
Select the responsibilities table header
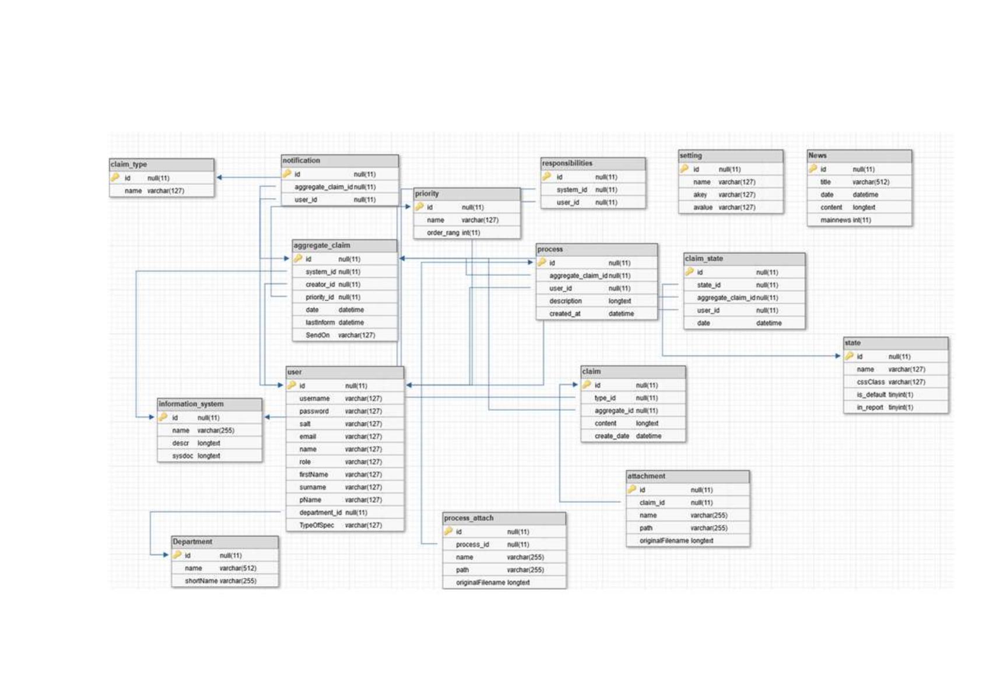593,164
